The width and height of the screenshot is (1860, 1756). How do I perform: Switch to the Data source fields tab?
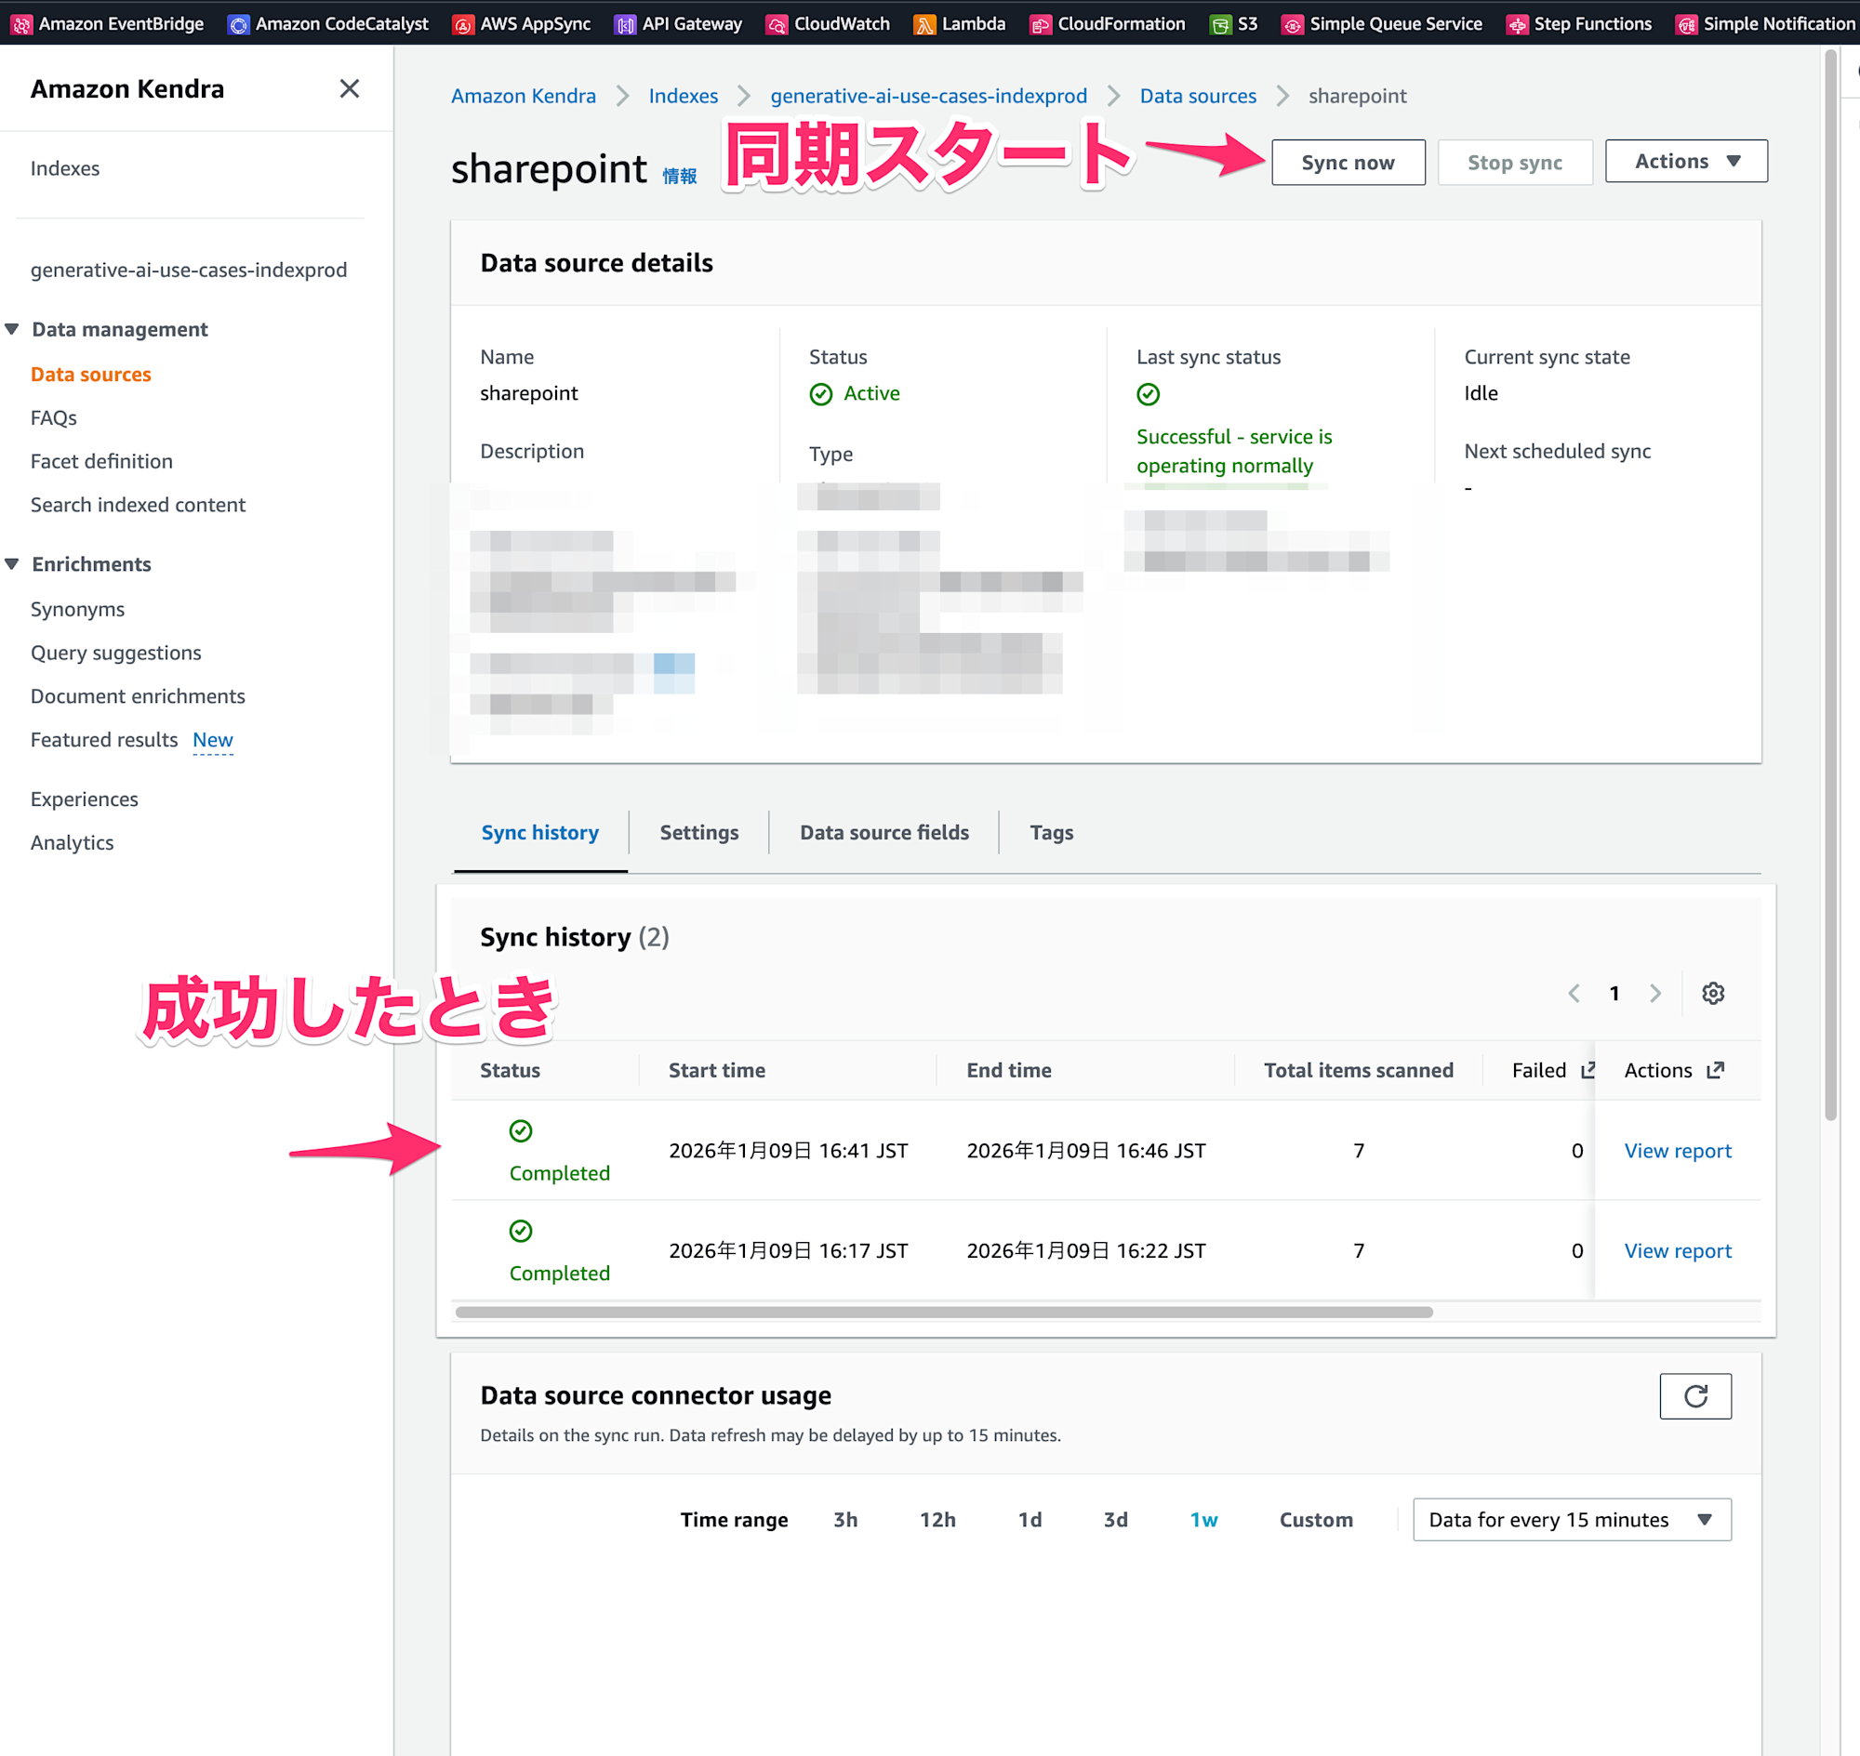click(883, 832)
